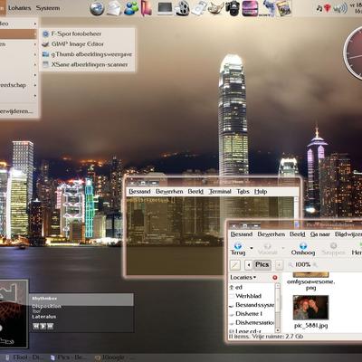Image resolution: width=362 pixels, height=362 pixels.
Task: Open the Locaties sidebar dropdown
Action: (243, 277)
